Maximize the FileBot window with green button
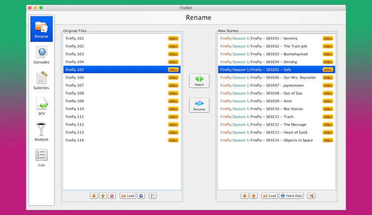 41,8
